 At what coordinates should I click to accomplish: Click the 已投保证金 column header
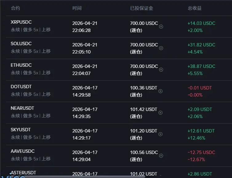(x=142, y=8)
